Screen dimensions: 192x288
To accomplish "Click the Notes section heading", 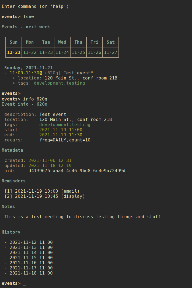I will pos(8,207).
